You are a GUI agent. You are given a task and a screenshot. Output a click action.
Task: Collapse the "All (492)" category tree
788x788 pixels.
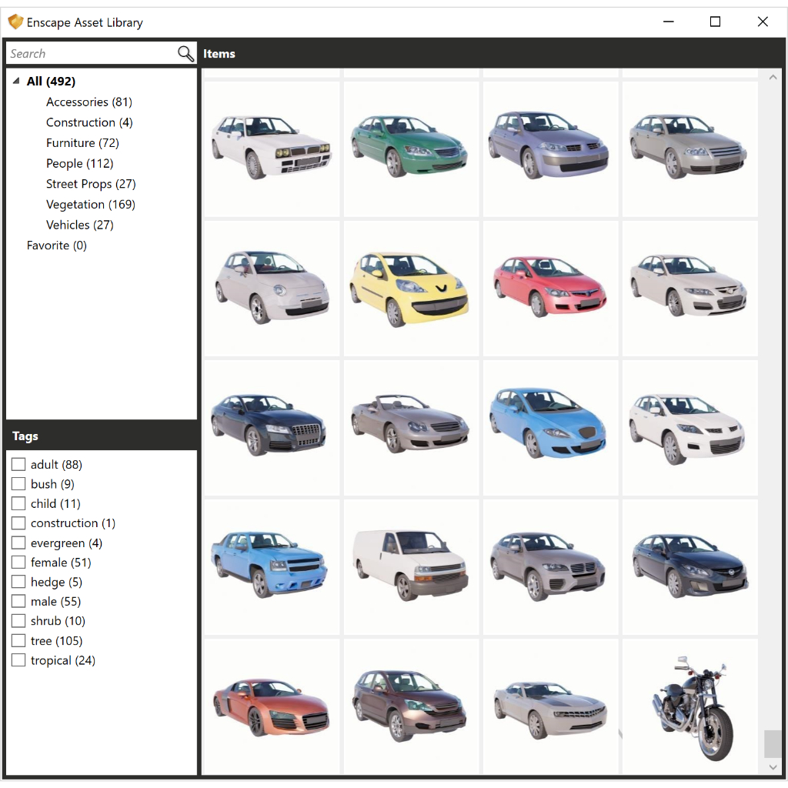[x=16, y=81]
